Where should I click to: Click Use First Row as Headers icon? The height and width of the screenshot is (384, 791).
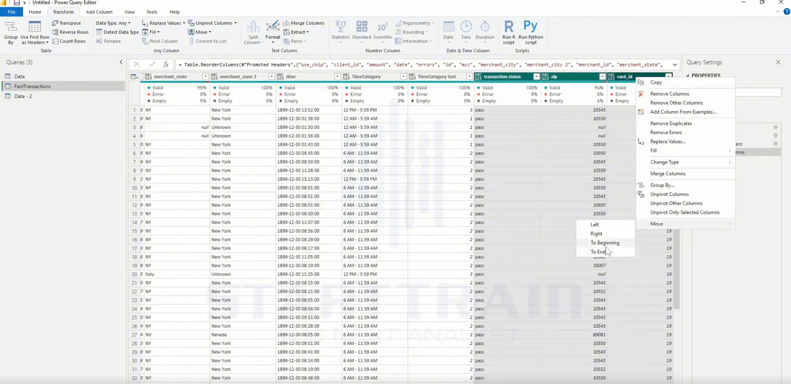pyautogui.click(x=35, y=33)
